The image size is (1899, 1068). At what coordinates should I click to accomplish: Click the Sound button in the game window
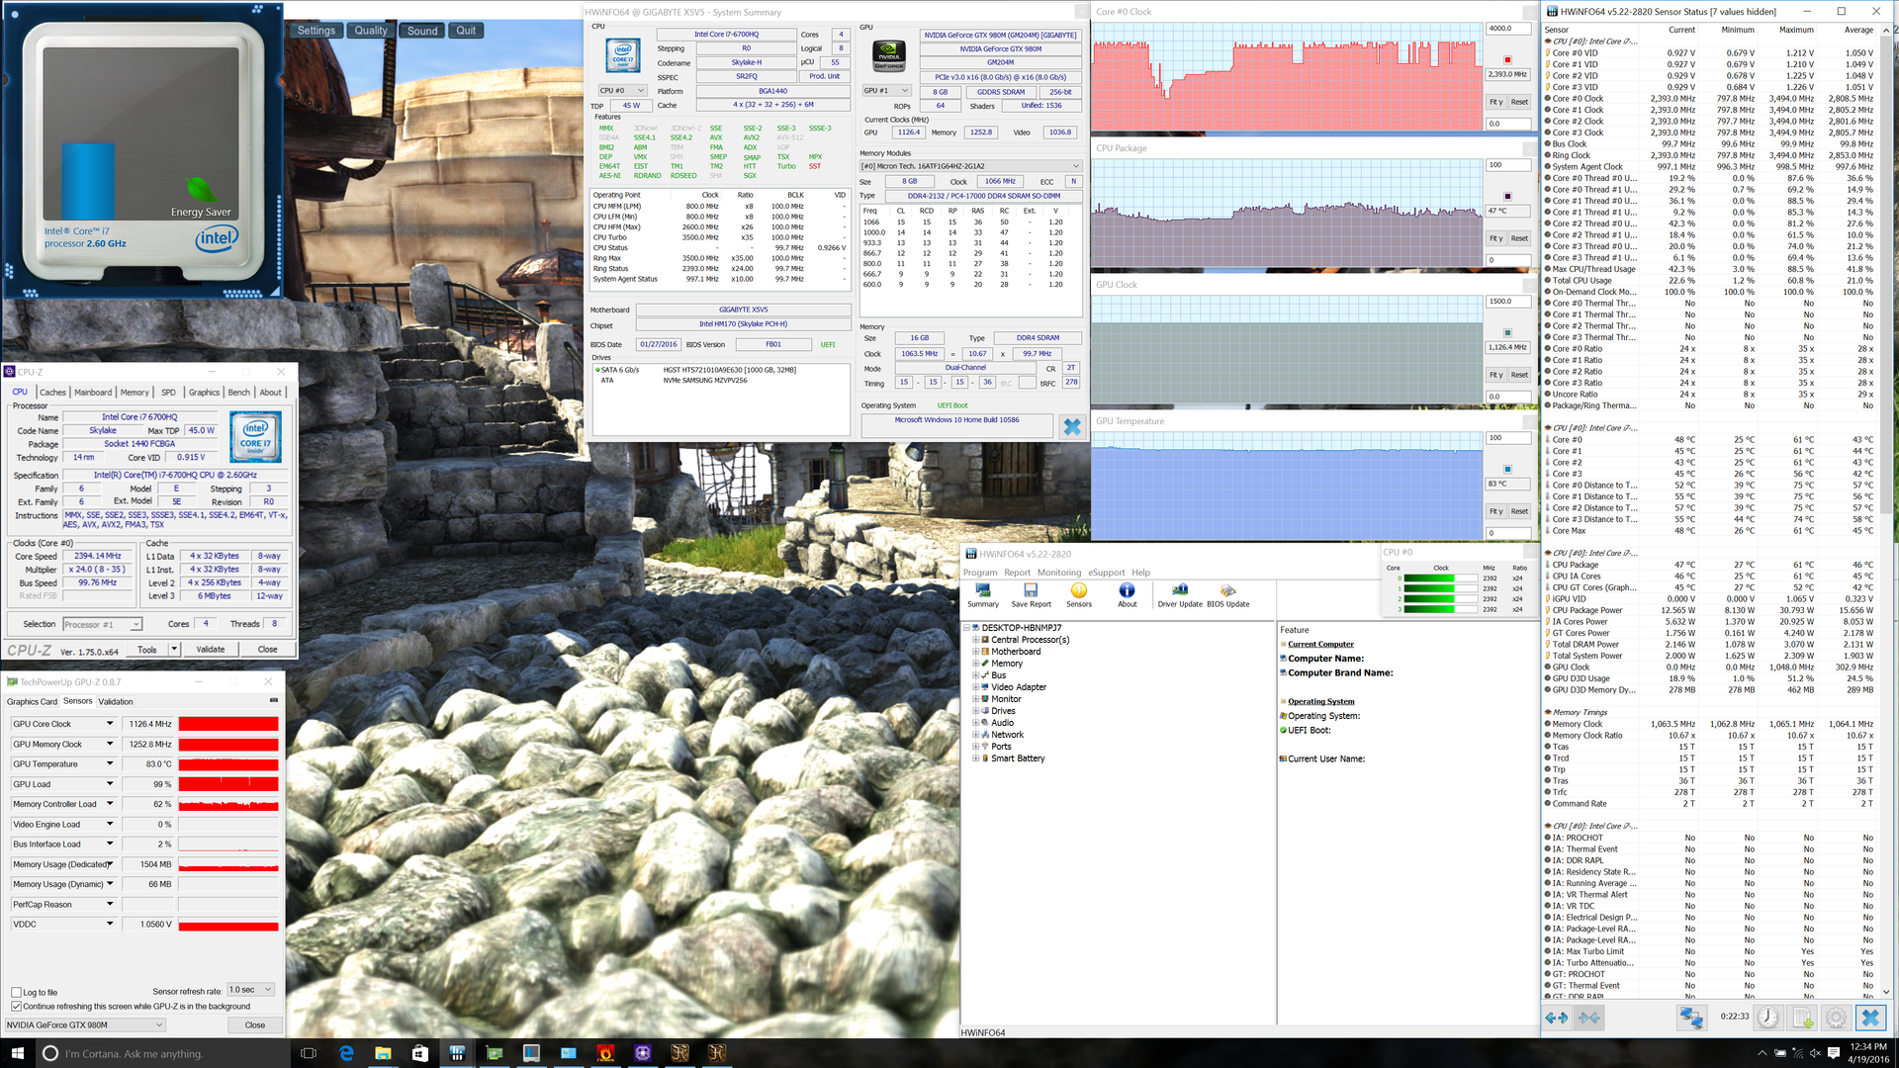pos(422,31)
